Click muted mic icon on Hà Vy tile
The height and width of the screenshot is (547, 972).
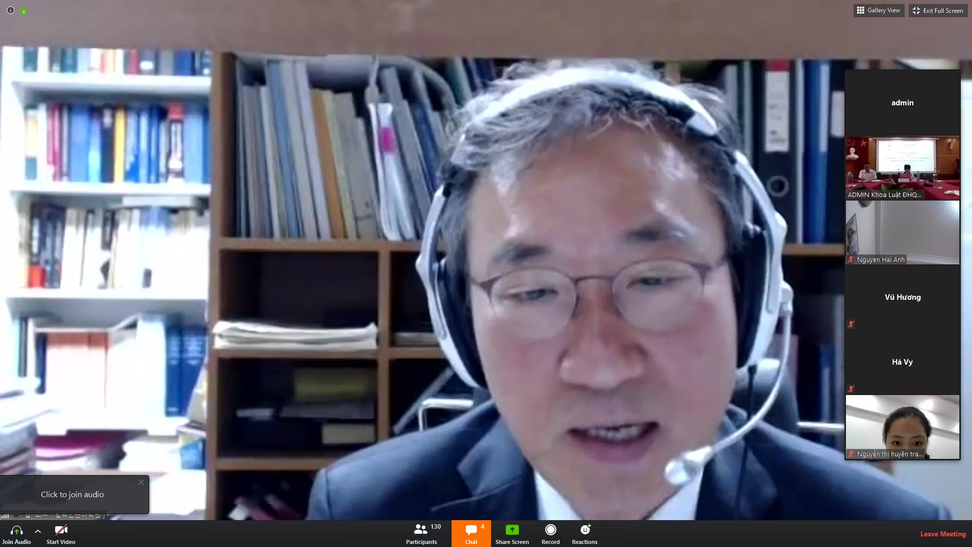(x=851, y=389)
